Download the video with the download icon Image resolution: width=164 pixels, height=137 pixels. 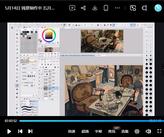click(95, 8)
